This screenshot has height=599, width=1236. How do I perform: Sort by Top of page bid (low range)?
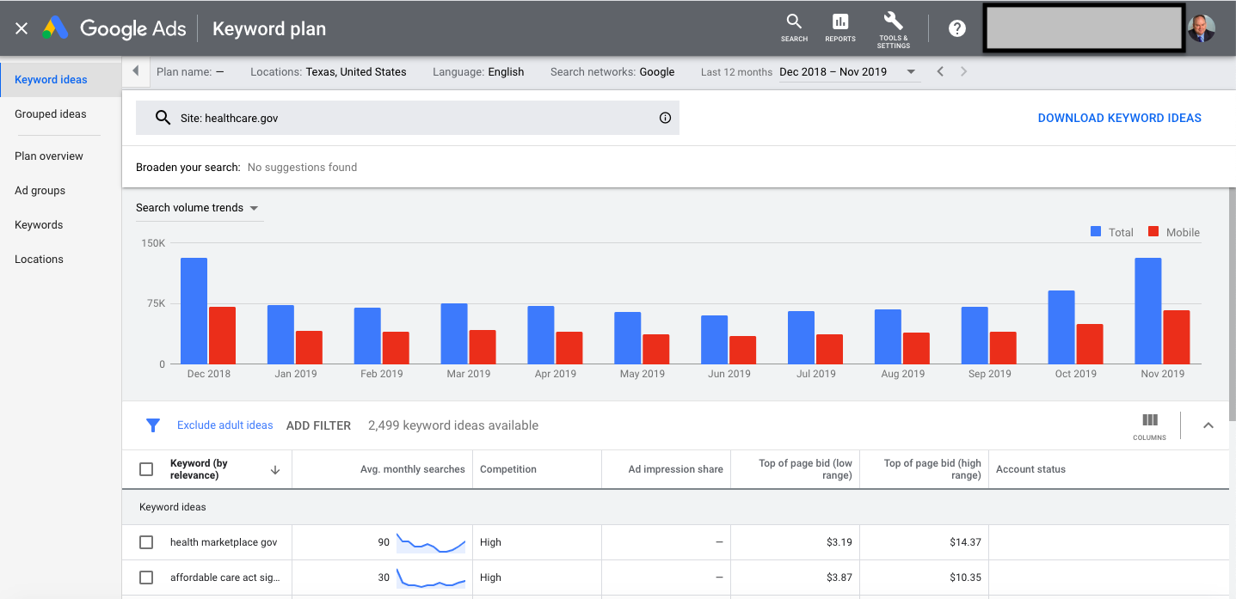805,469
